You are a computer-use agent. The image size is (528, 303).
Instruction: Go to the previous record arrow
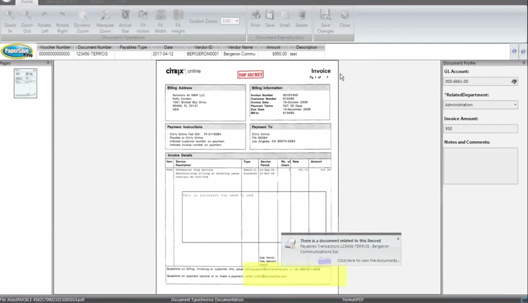514,51
